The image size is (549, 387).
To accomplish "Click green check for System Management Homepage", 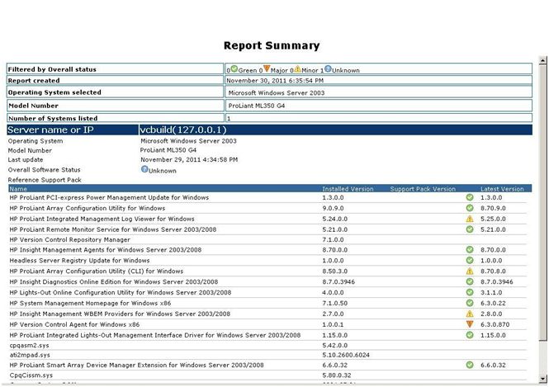I will click(x=470, y=303).
